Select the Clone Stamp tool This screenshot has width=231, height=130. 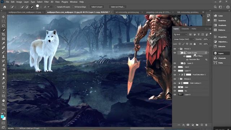pyautogui.click(x=3, y=56)
